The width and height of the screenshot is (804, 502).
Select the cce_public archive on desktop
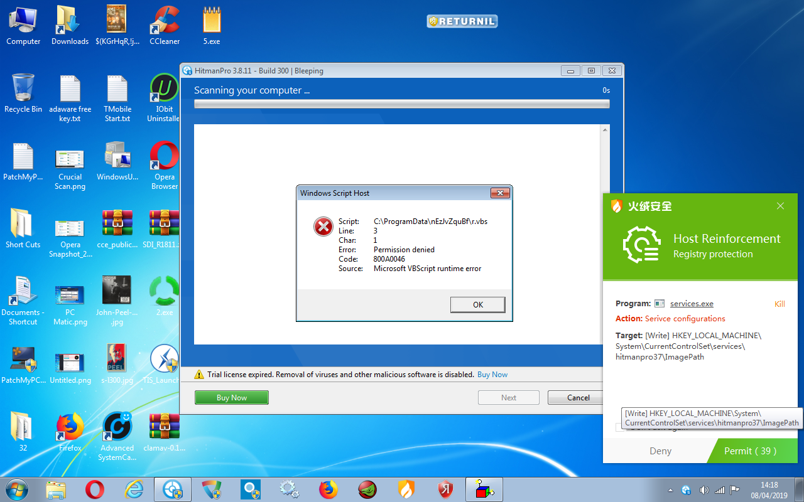[117, 228]
